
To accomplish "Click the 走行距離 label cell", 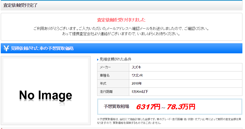I will coord(113,92).
